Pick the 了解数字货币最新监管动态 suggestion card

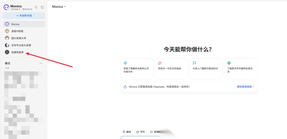pos(241,69)
